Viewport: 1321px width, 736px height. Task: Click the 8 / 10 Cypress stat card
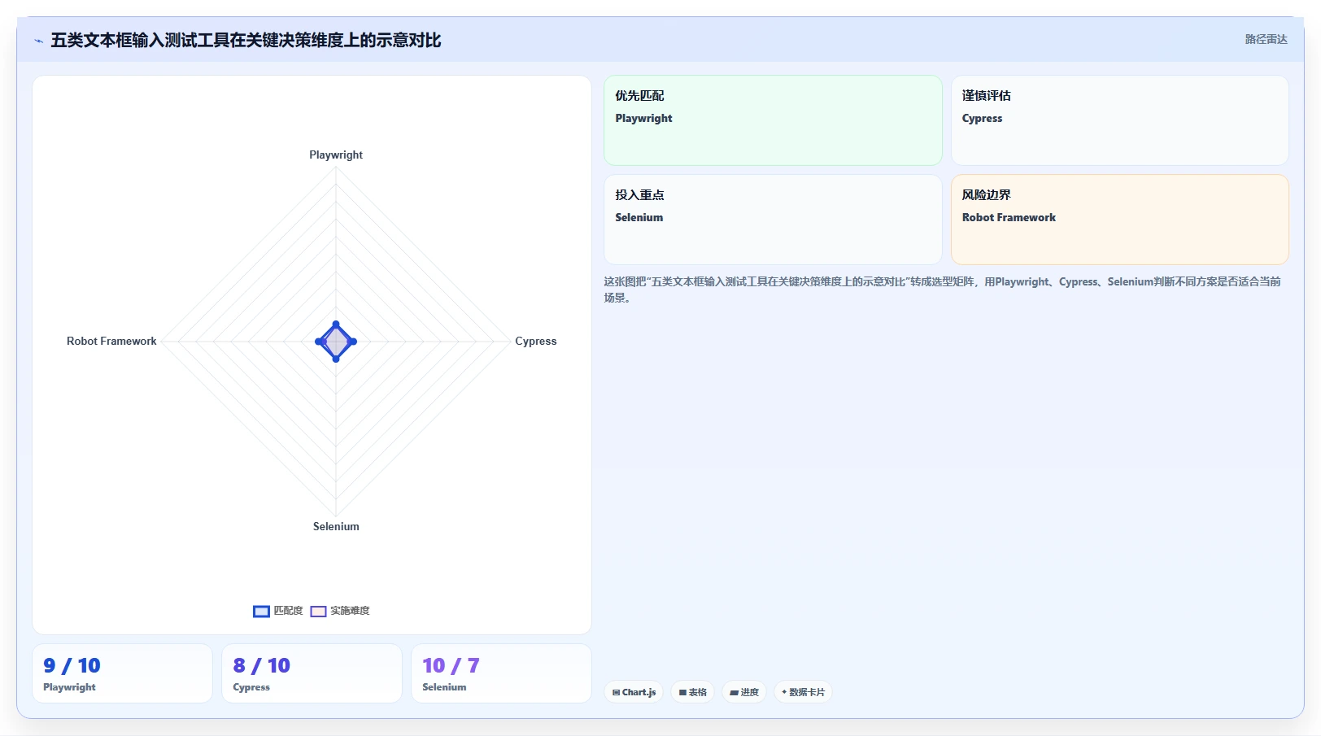click(x=312, y=673)
